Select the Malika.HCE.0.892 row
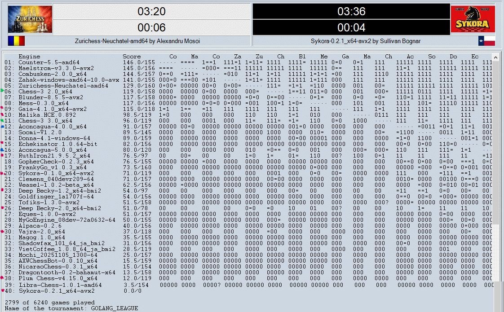The height and width of the screenshot is (312, 504). [x=248, y=115]
